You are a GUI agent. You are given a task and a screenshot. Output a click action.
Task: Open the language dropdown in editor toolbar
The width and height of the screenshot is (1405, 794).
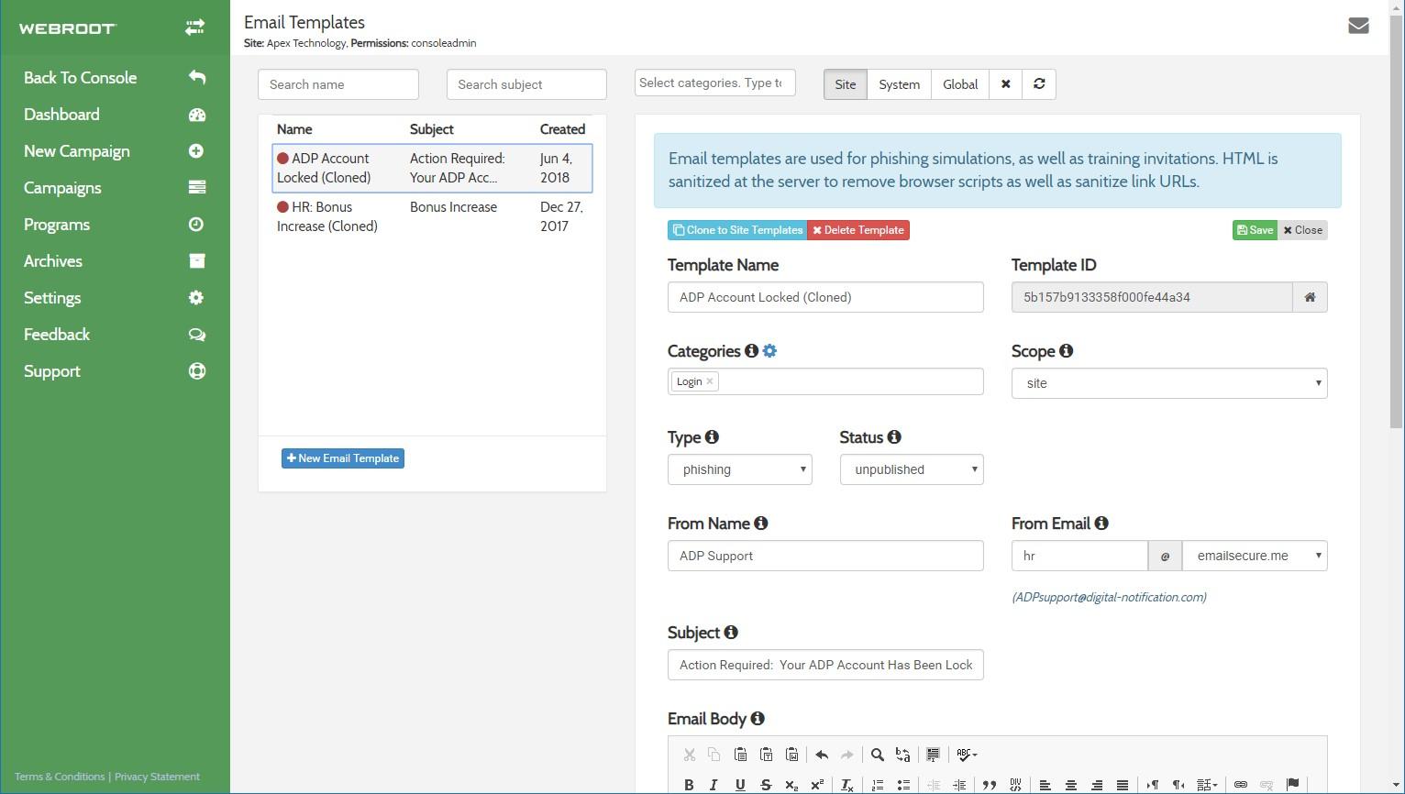click(1207, 785)
